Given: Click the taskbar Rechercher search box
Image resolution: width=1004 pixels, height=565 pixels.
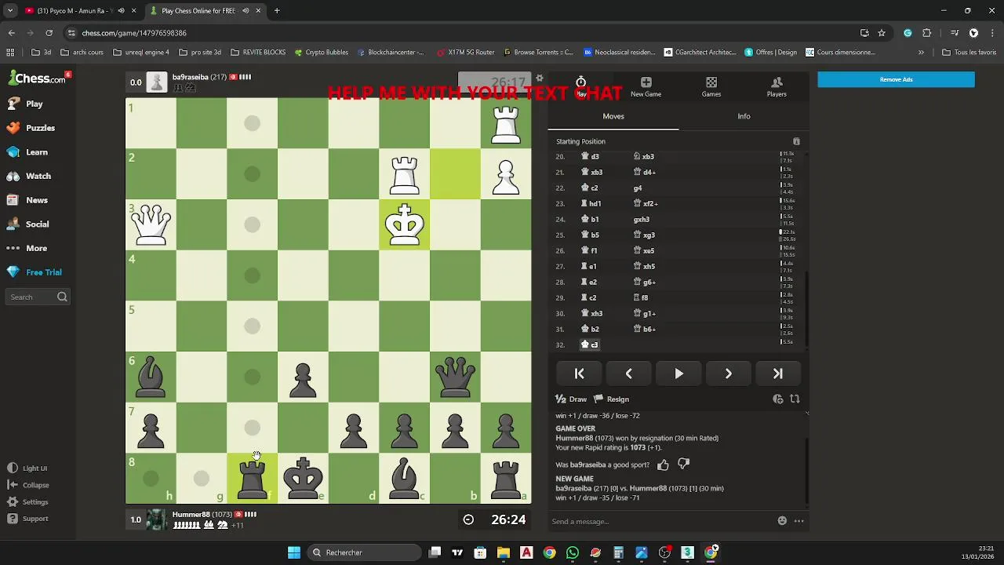Looking at the screenshot, I should pos(363,552).
